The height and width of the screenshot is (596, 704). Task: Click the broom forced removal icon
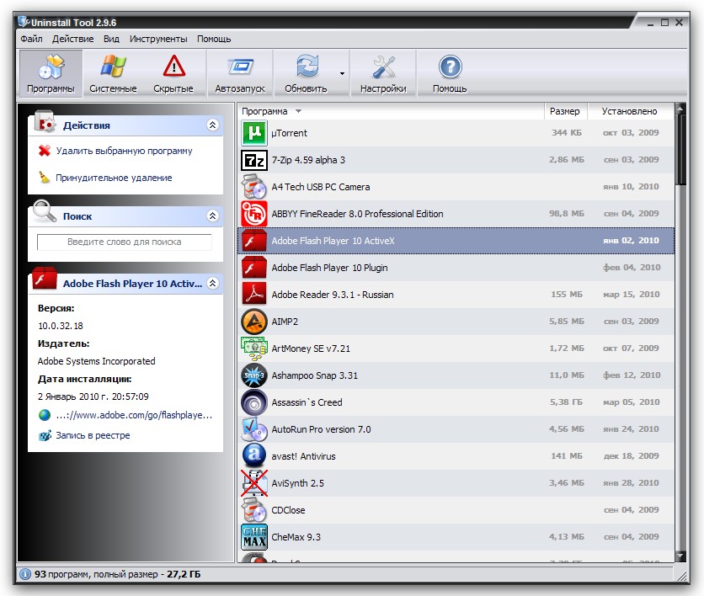click(x=44, y=178)
